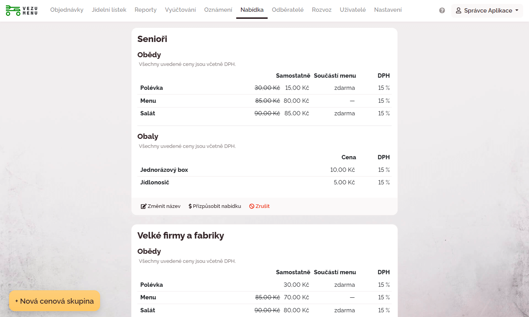The width and height of the screenshot is (529, 317).
Task: Click the red cancel circle icon
Action: coord(252,206)
